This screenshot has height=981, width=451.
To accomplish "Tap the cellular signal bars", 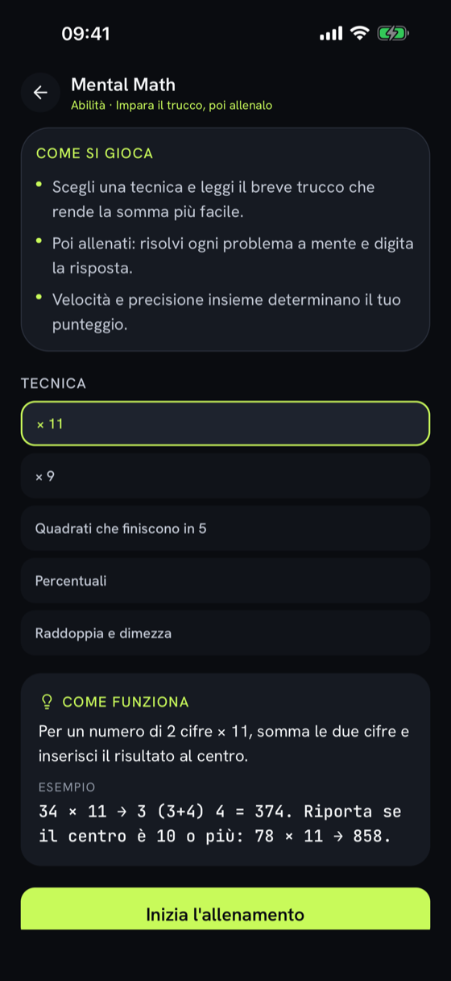I will (x=331, y=33).
